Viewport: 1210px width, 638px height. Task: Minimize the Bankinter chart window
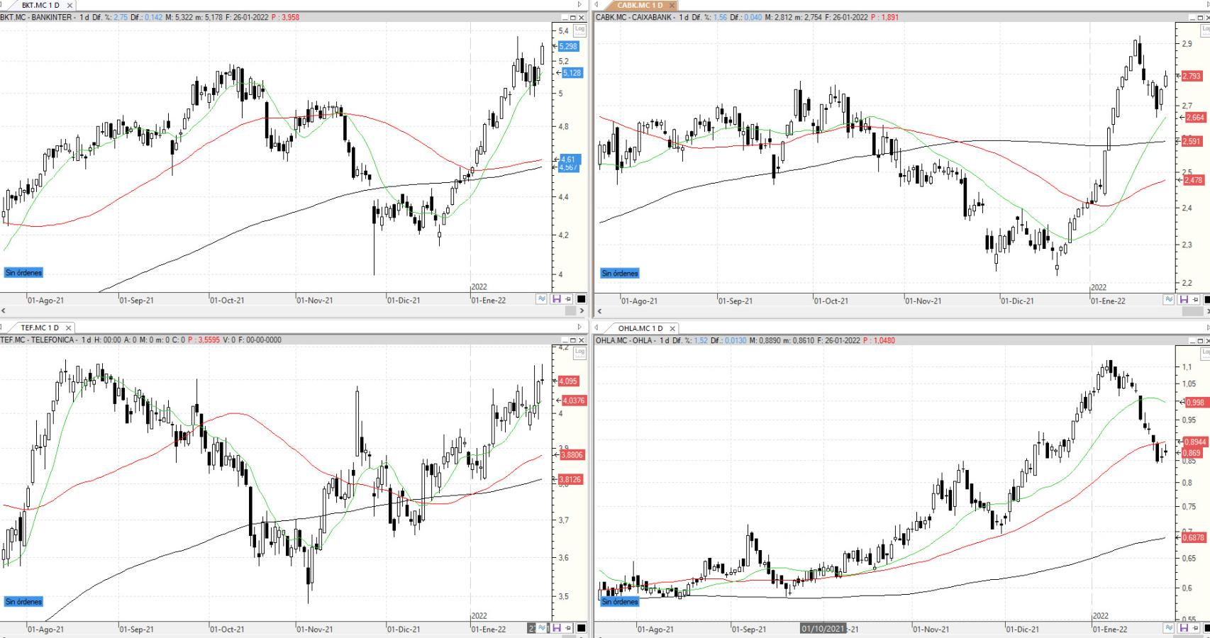point(565,18)
